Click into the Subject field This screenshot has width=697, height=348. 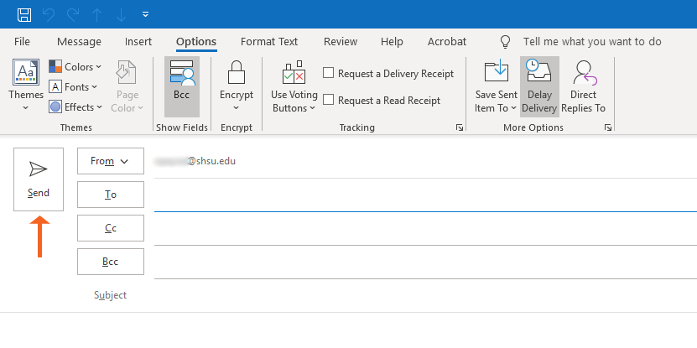pos(419,295)
